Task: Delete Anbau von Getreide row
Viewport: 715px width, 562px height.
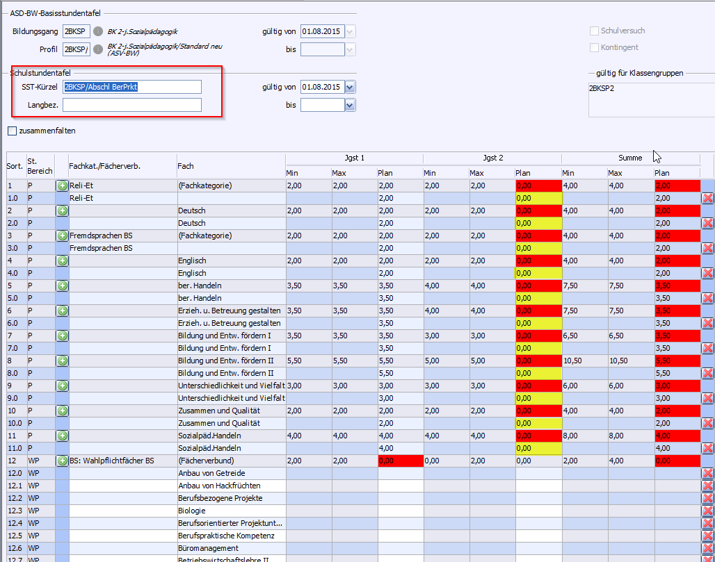Action: click(708, 473)
